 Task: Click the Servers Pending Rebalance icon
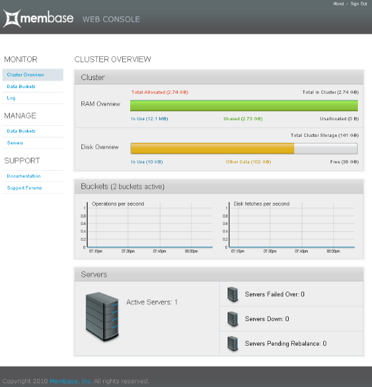tap(233, 344)
